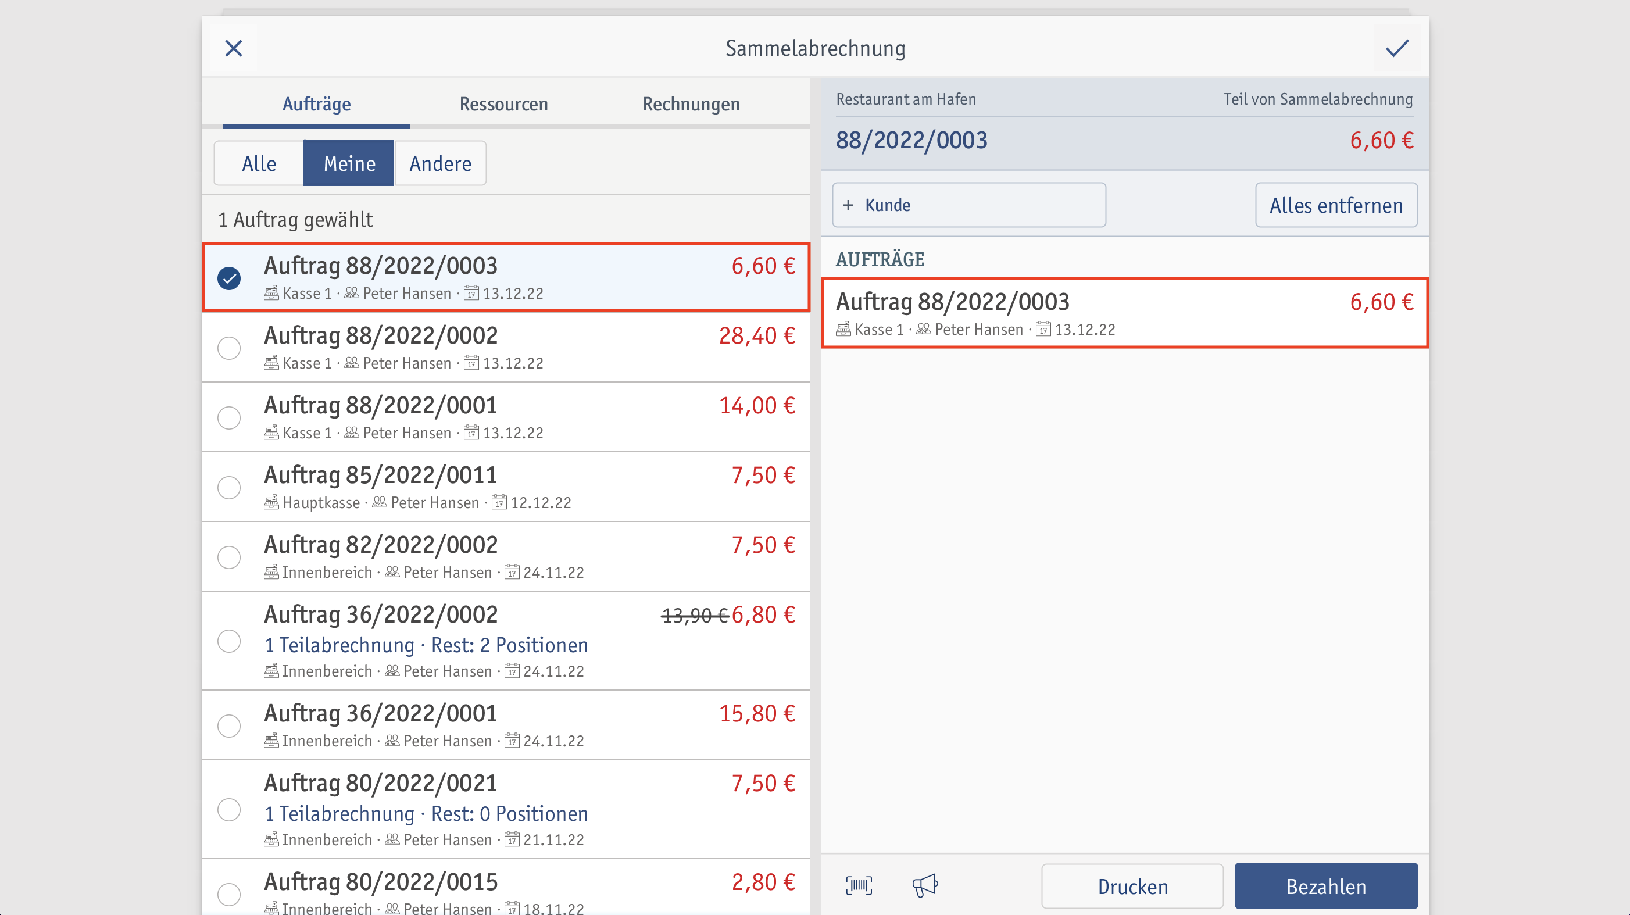Click the title Auftrag 80/2022/0015
This screenshot has width=1630, height=915.
[381, 881]
